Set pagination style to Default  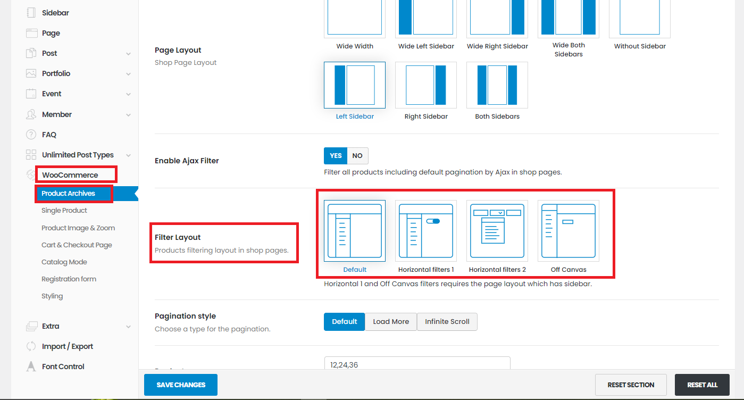tap(344, 322)
